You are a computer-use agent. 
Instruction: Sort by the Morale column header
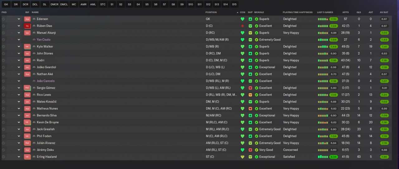(x=259, y=12)
